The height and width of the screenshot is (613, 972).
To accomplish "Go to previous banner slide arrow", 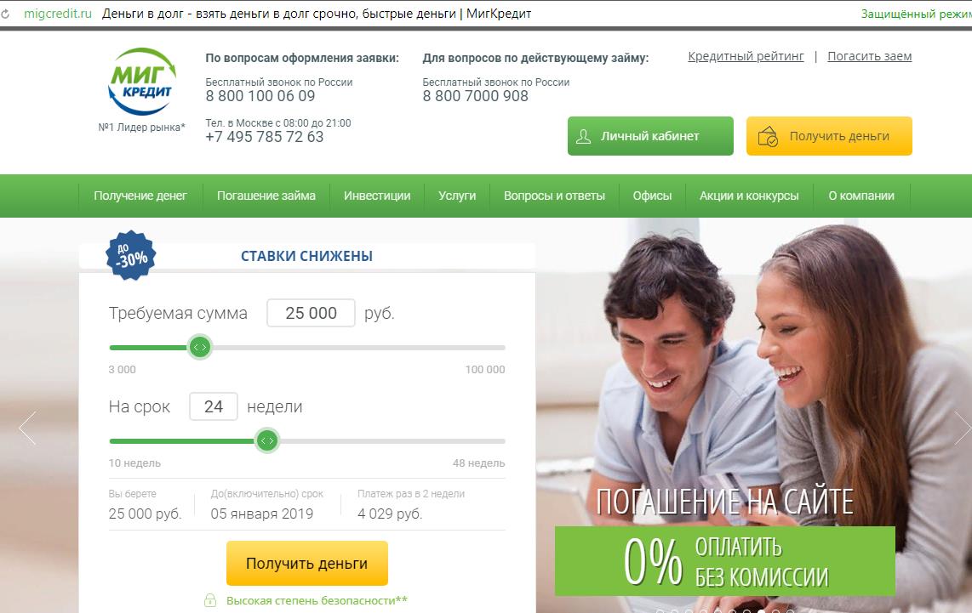I will click(x=27, y=428).
